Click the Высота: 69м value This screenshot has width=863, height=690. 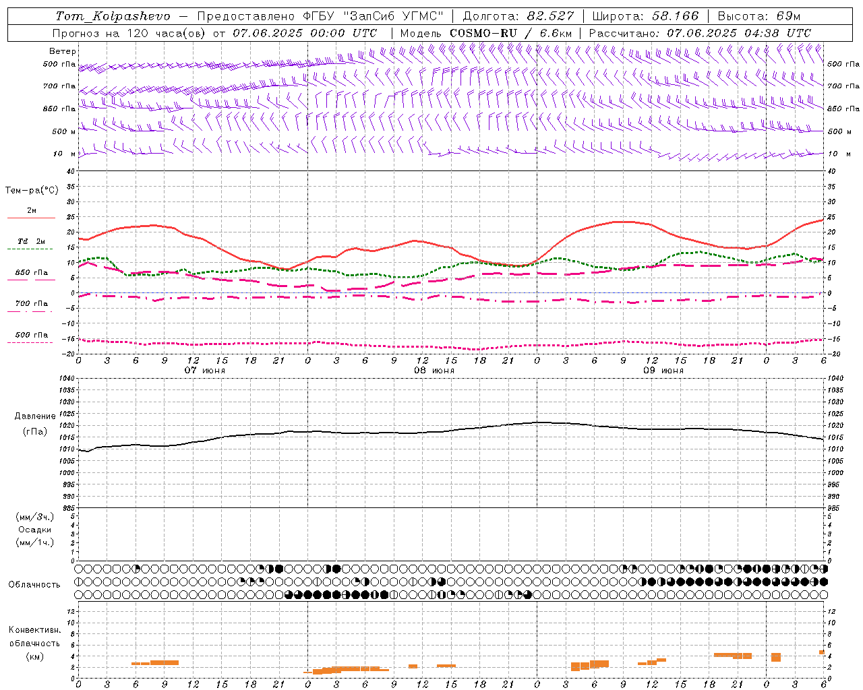(758, 16)
